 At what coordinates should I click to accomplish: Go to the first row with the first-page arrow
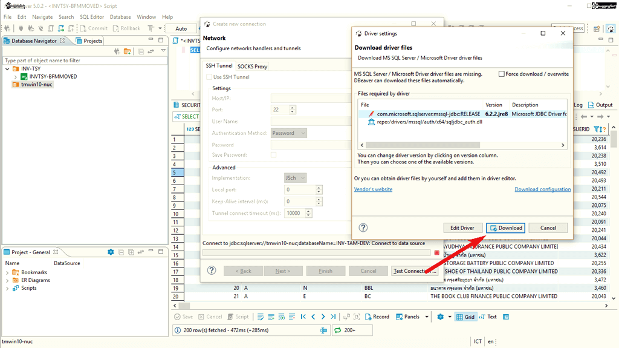[x=303, y=317]
